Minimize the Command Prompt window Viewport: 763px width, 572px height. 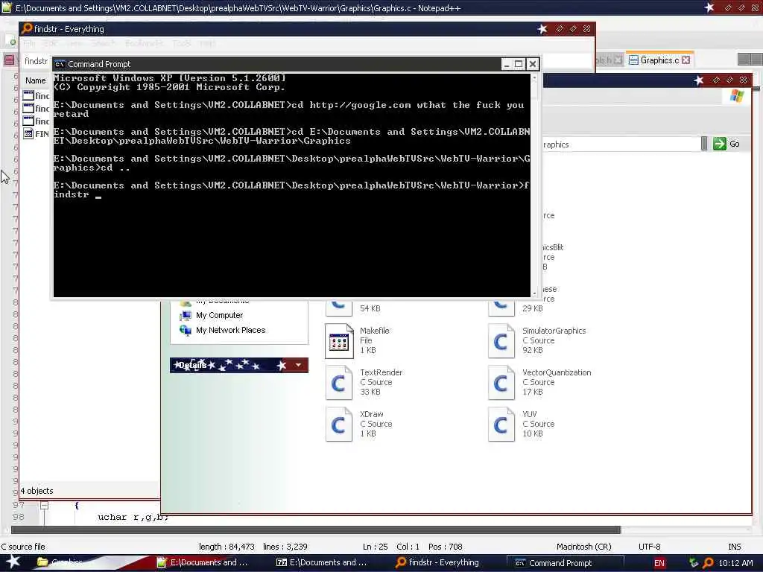tap(507, 64)
